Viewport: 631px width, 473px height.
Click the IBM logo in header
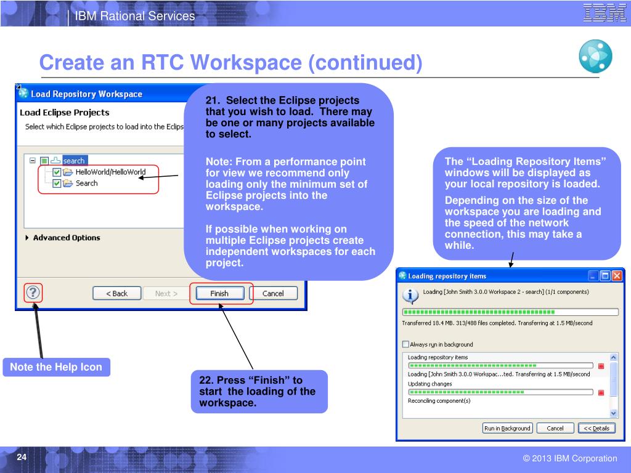pos(604,12)
